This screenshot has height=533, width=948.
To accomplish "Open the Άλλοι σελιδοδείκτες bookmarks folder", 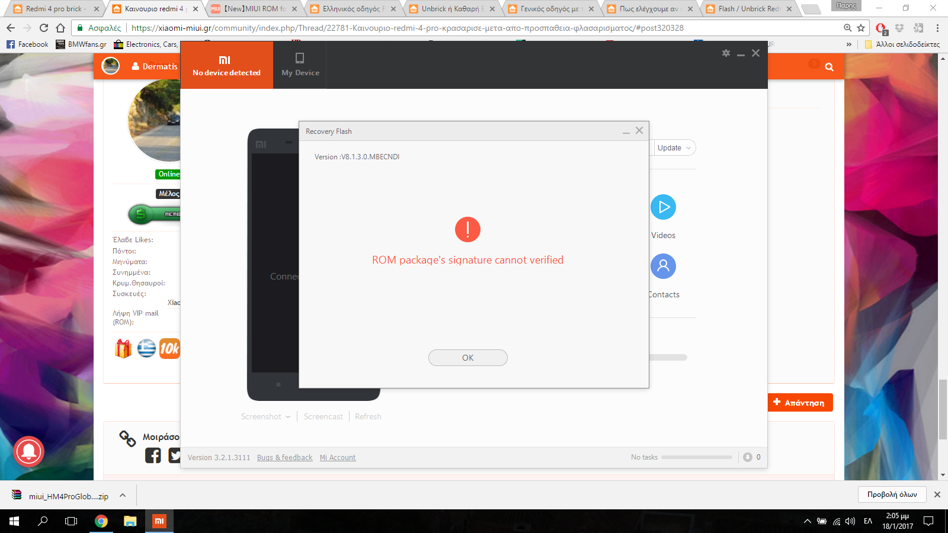I will (x=902, y=44).
